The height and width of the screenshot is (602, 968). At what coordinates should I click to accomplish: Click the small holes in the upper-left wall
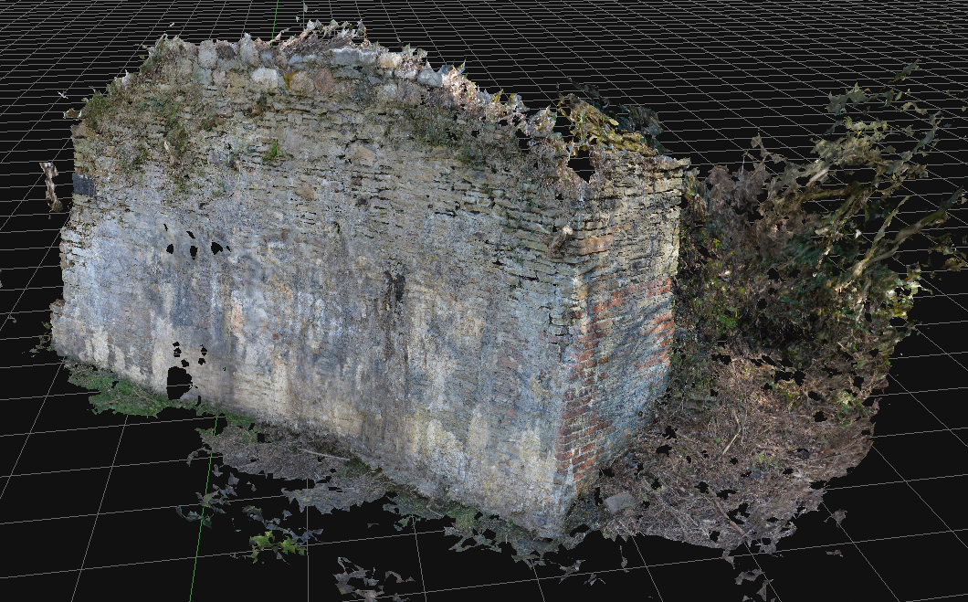click(194, 247)
